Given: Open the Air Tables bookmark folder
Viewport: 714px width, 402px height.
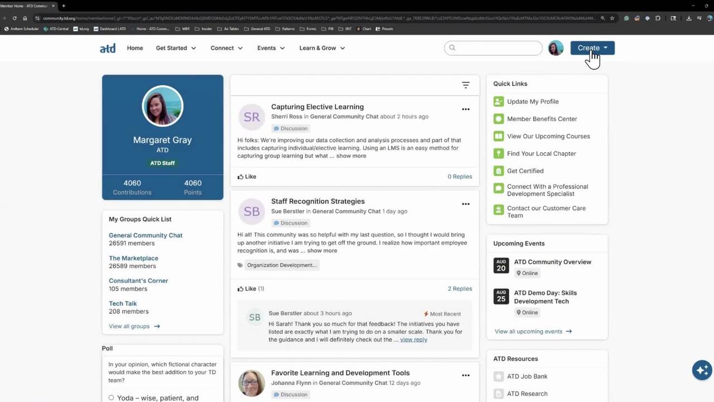Looking at the screenshot, I should (x=228, y=28).
